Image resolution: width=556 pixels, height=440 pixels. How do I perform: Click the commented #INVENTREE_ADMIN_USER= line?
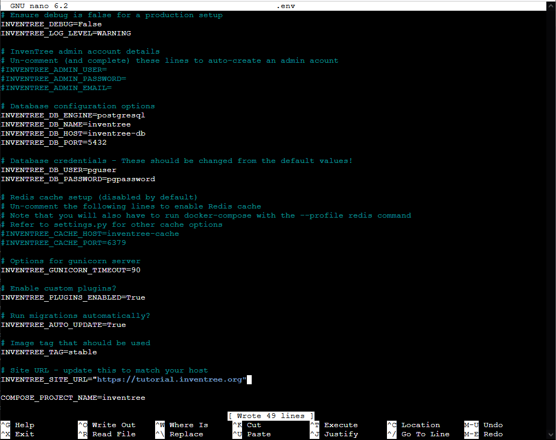54,70
